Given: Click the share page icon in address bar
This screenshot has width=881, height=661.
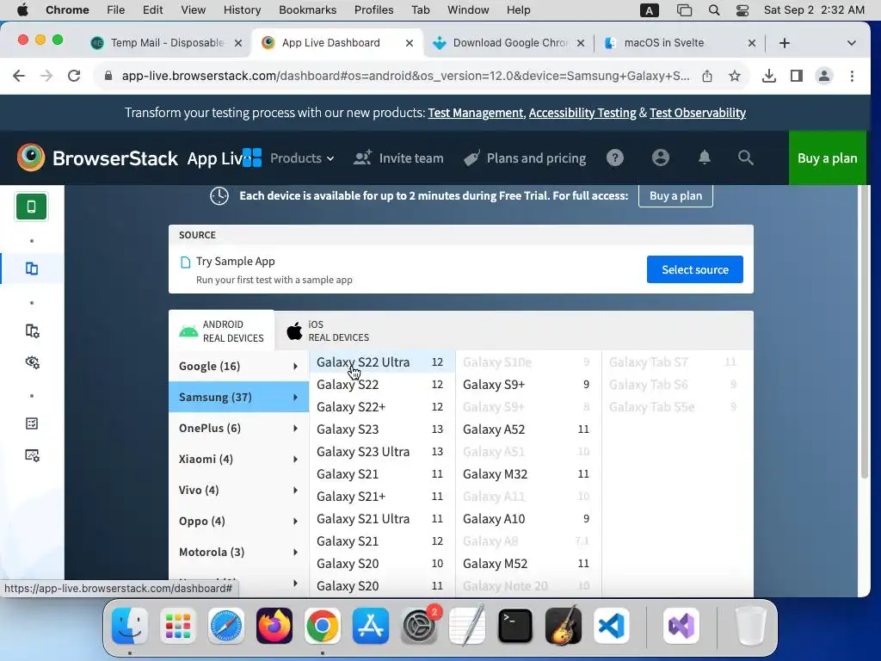Looking at the screenshot, I should 707,76.
